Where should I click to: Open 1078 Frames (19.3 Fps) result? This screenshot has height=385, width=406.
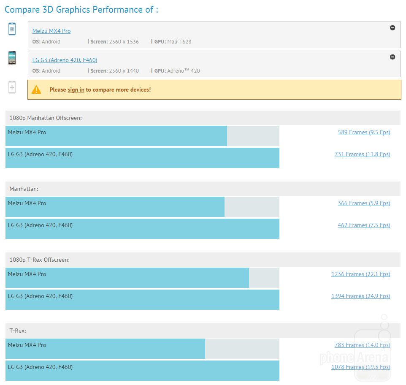pyautogui.click(x=361, y=367)
